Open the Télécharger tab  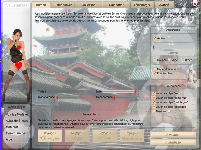[142, 5]
